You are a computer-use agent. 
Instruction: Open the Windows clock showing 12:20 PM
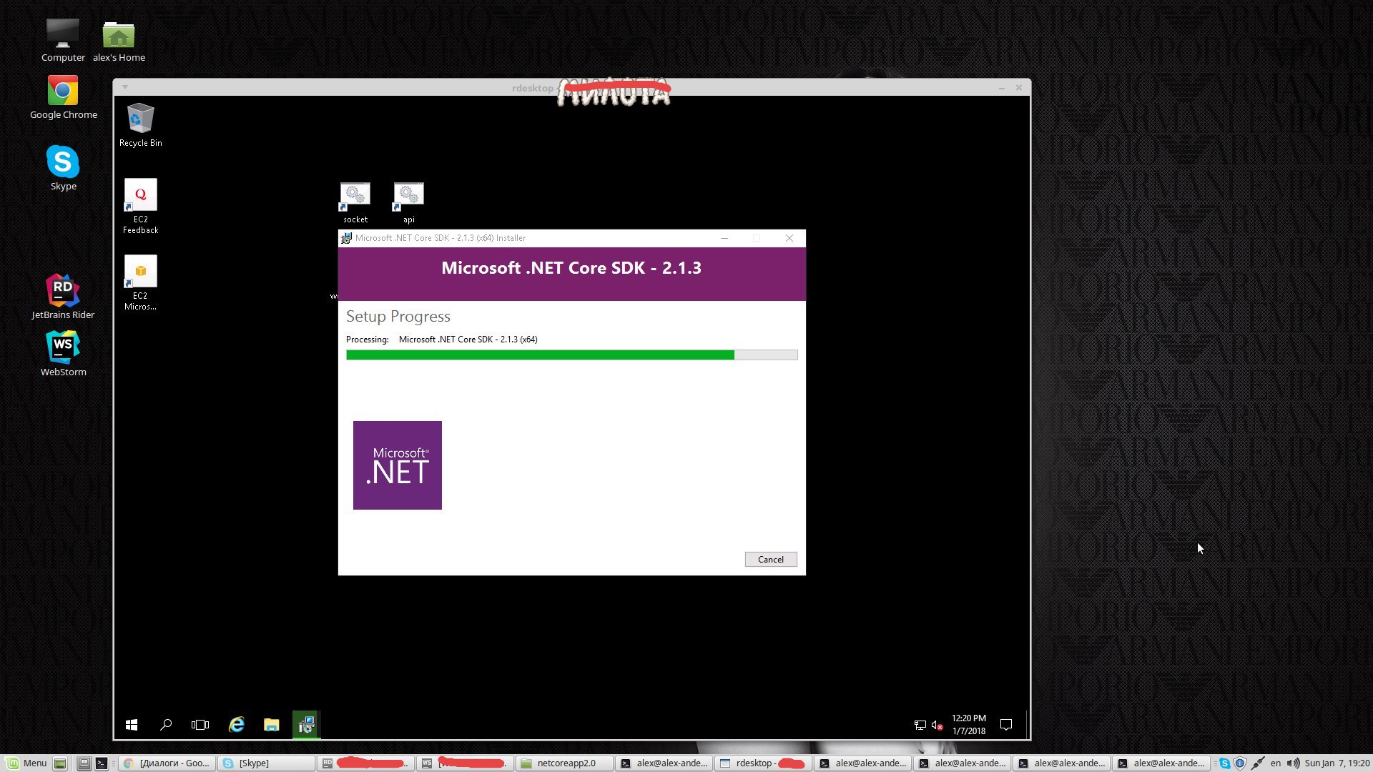[969, 725]
